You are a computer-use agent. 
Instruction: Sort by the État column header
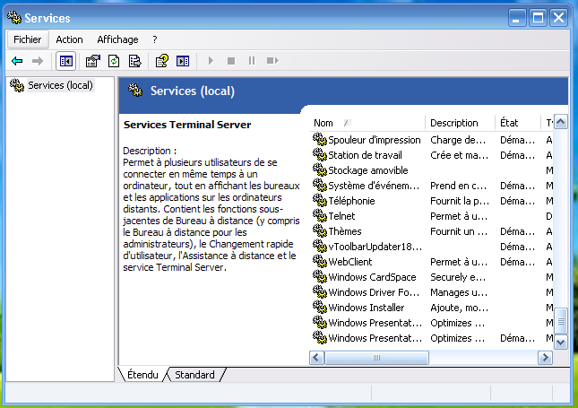tap(518, 123)
